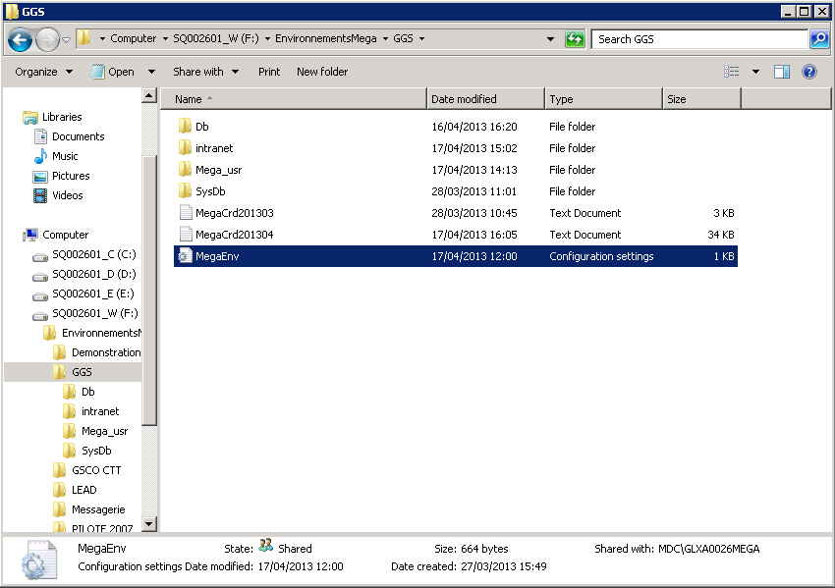The height and width of the screenshot is (588, 835).
Task: Select LEAD folder in navigation tree
Action: [x=84, y=490]
